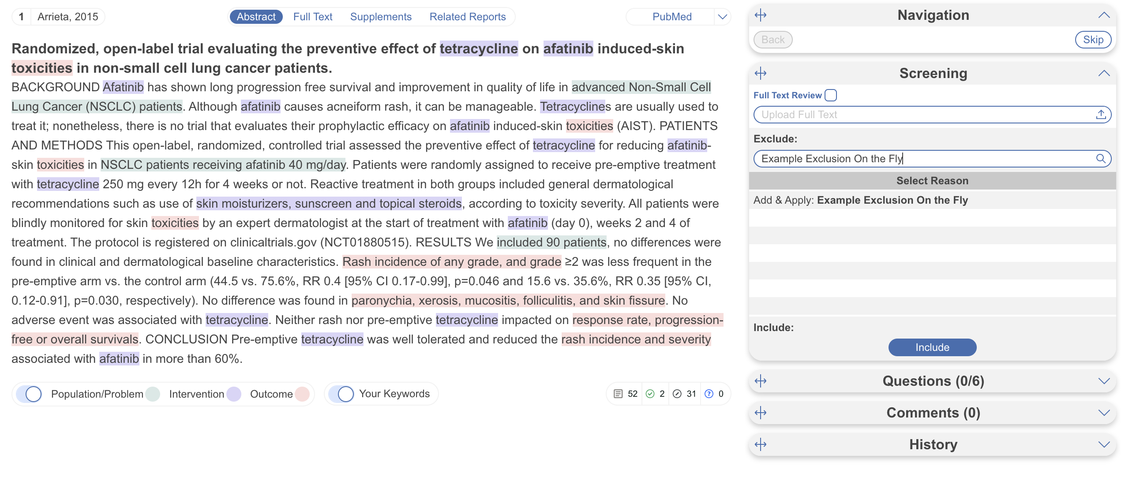The image size is (1125, 477).
Task: Open the PubMed dropdown arrow
Action: [722, 17]
